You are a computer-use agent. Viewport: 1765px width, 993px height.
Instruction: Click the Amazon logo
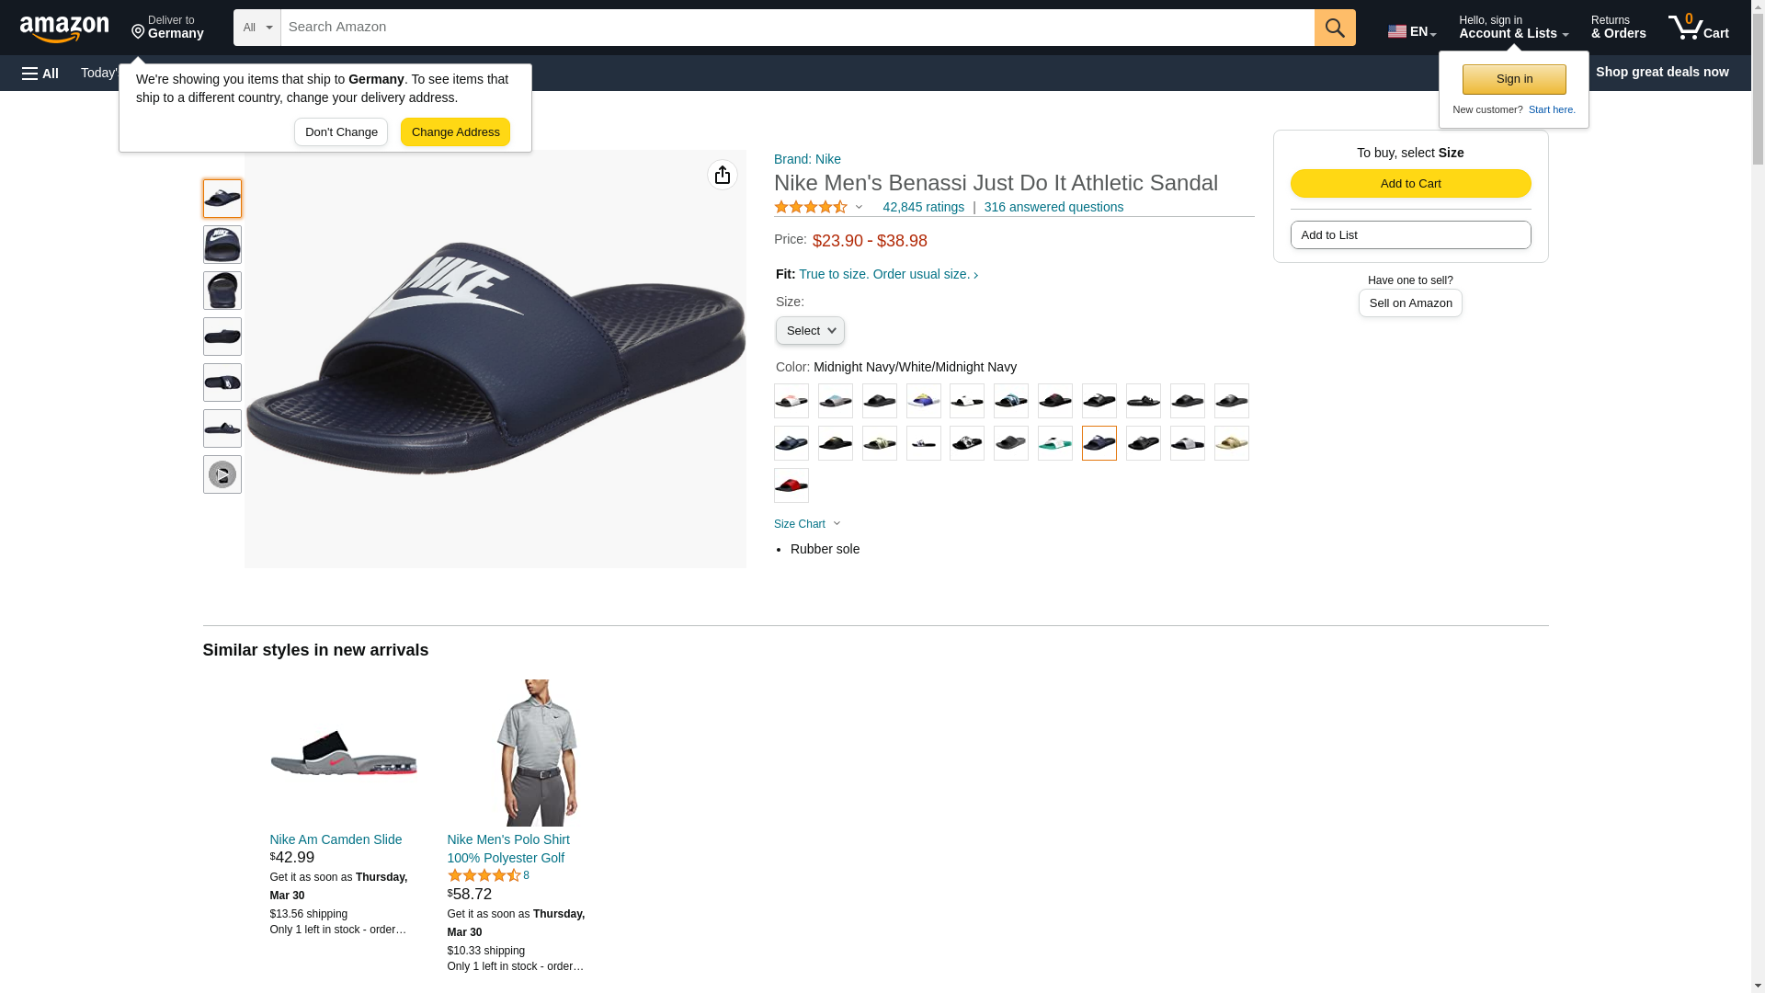(64, 29)
